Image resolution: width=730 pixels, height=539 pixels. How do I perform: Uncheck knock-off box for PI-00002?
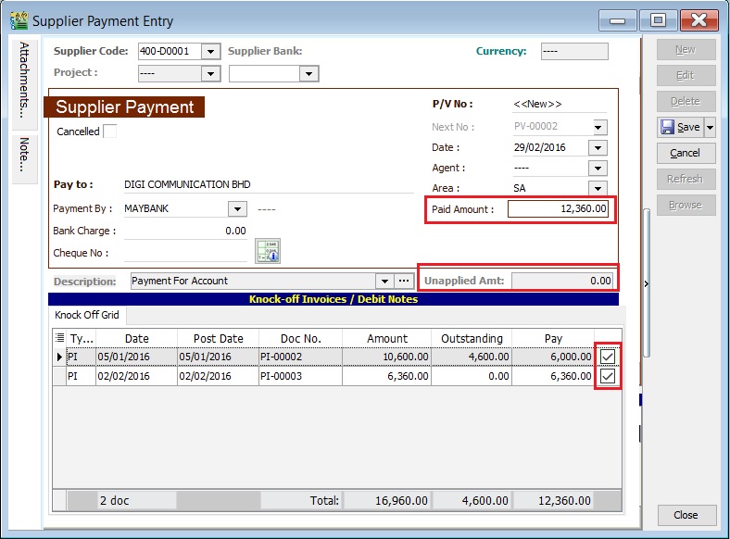tap(608, 357)
